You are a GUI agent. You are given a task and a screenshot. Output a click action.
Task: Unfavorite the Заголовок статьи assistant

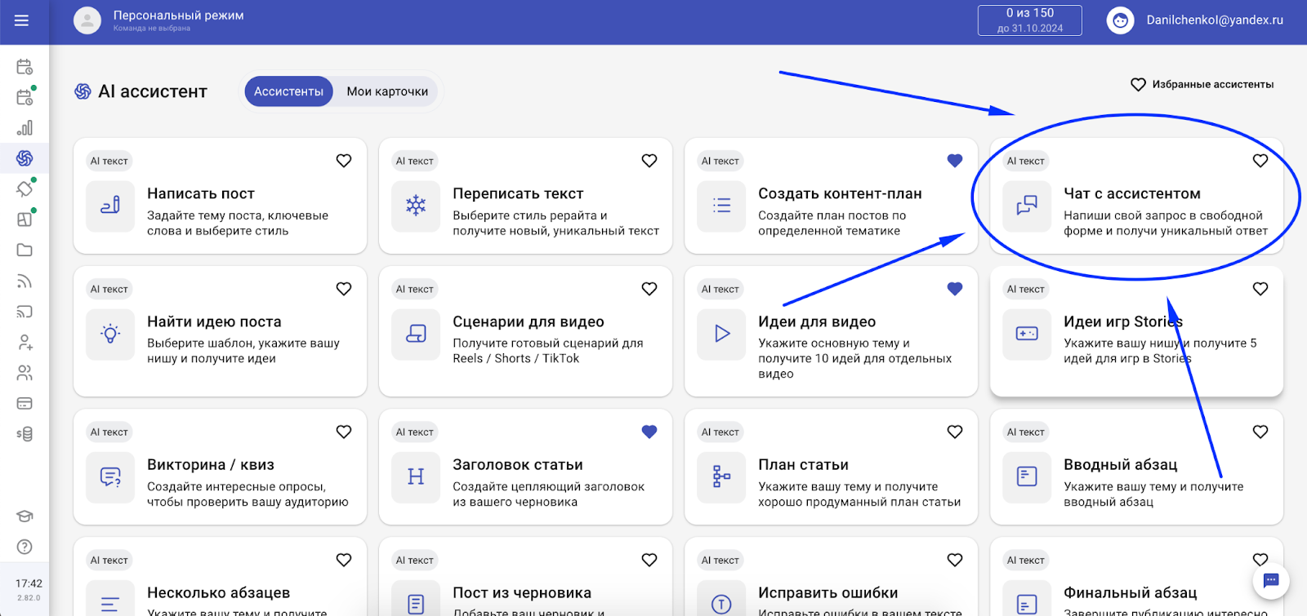click(649, 432)
